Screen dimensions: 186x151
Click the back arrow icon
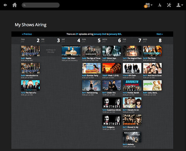tap(5, 5)
